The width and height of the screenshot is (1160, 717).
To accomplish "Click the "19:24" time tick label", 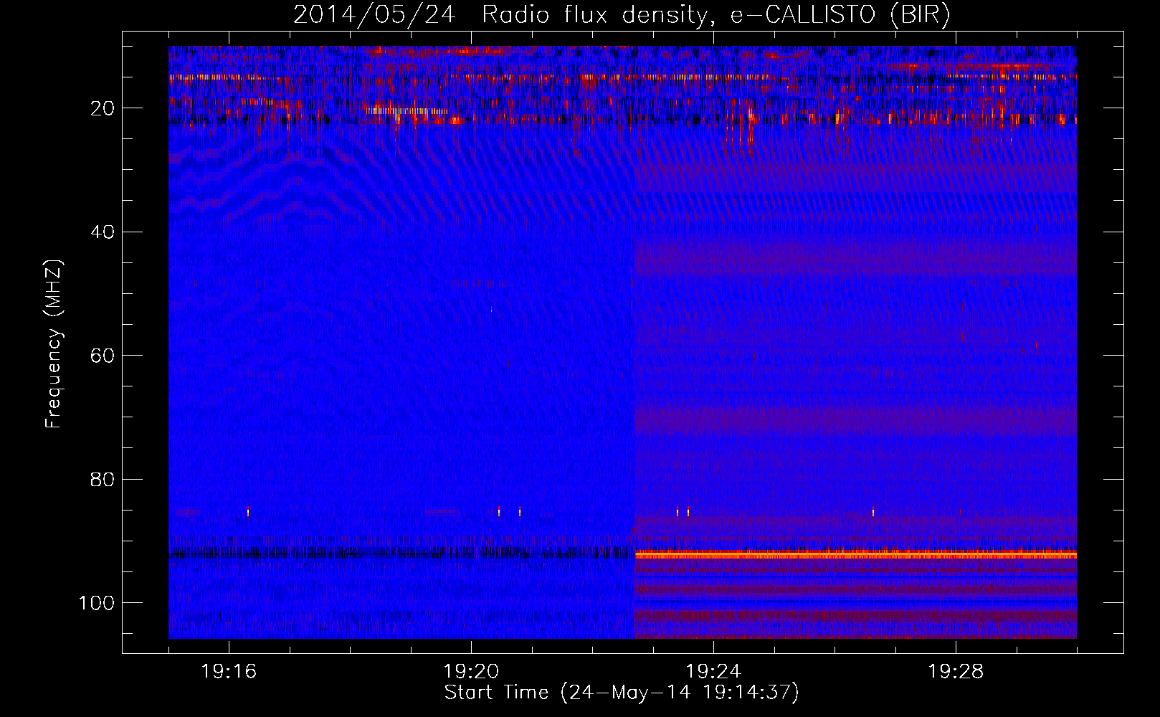I will [x=713, y=672].
